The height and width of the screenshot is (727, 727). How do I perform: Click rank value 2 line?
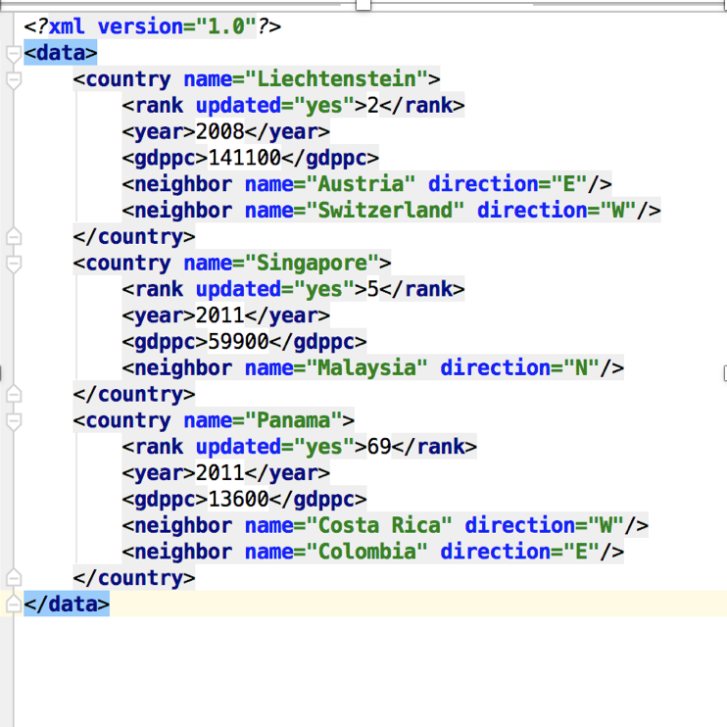pyautogui.click(x=293, y=105)
